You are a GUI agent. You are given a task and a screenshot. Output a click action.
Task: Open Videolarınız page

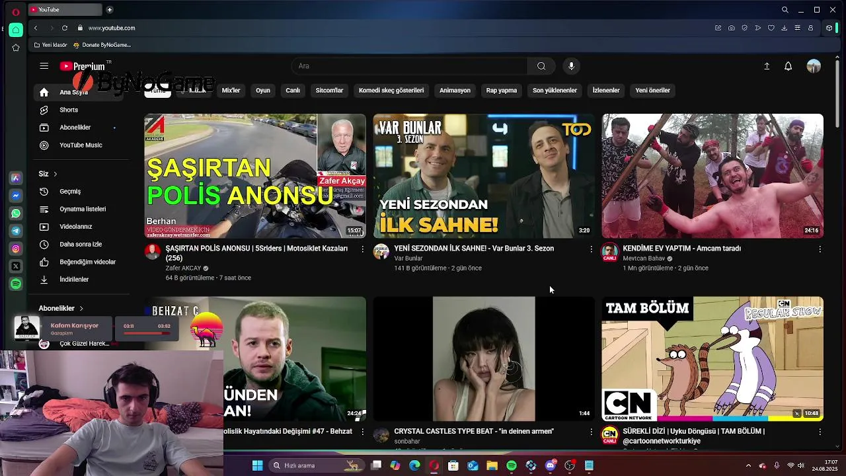(78, 227)
